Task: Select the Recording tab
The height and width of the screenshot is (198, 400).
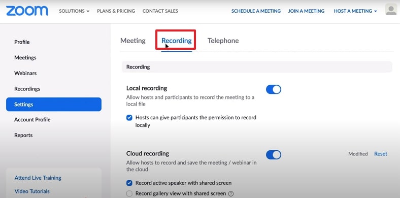Action: 177,41
